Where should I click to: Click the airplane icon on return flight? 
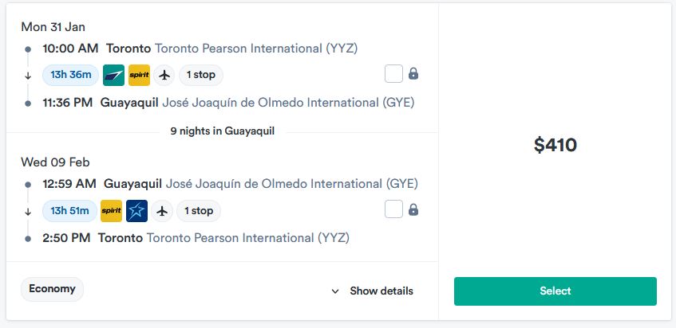coord(162,211)
